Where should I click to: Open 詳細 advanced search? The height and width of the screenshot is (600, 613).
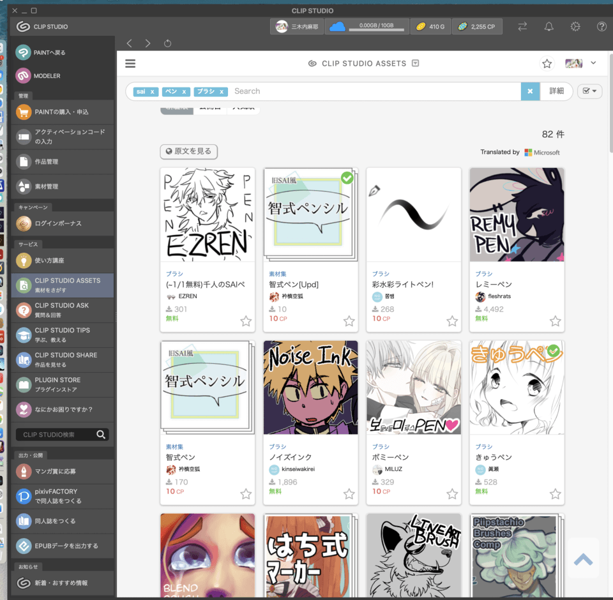[556, 91]
